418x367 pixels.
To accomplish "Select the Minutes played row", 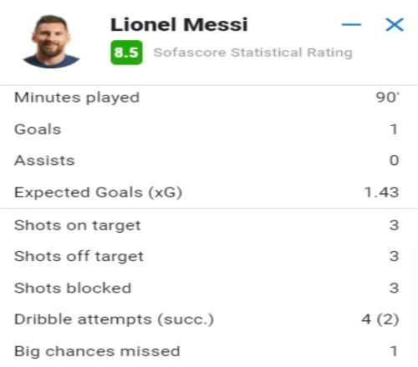I will click(x=206, y=98).
